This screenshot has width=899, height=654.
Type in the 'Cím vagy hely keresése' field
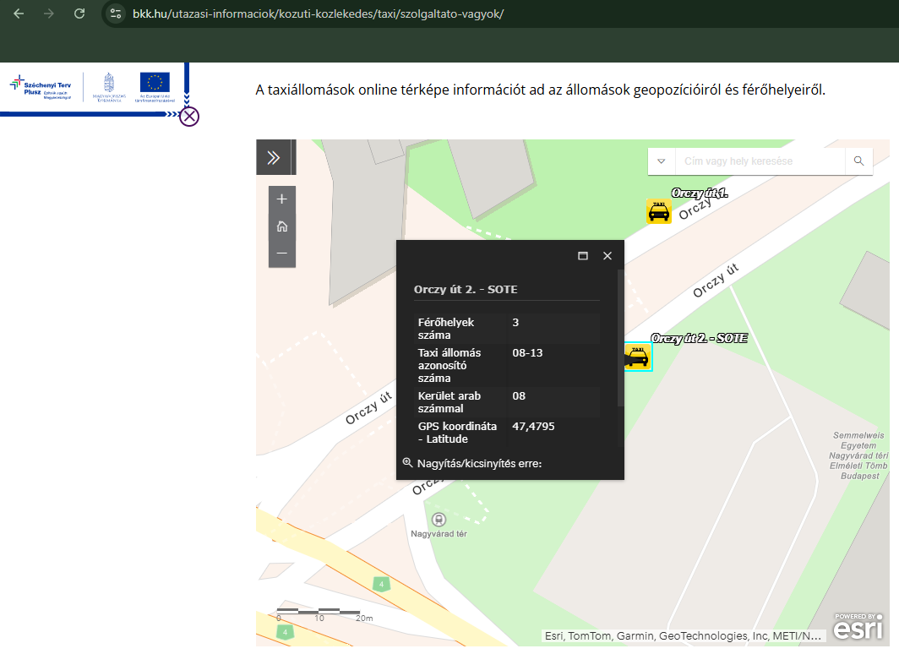point(760,161)
